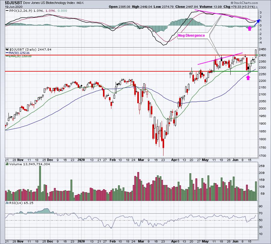Screen dimensions: 271x244
Task: Click the Neg Divergence annotation label
Action: pos(191,36)
